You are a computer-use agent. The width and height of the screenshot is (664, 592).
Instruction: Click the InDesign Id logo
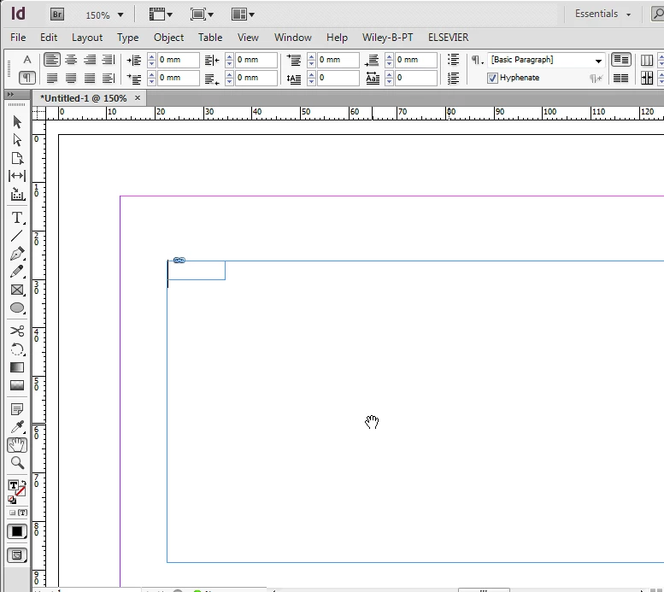18,14
